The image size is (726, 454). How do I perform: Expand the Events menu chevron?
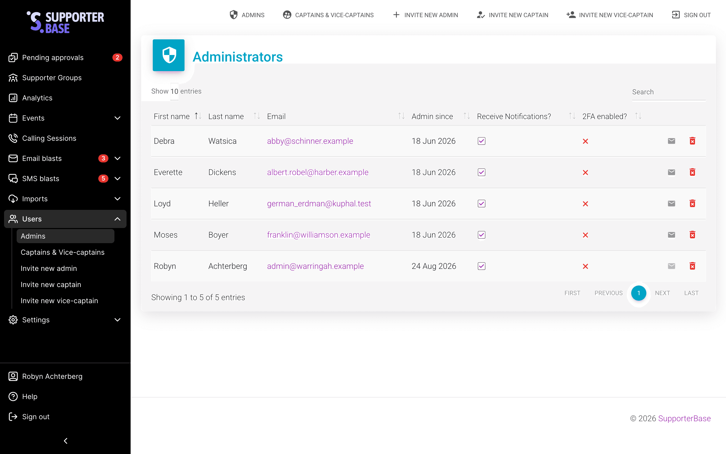117,118
